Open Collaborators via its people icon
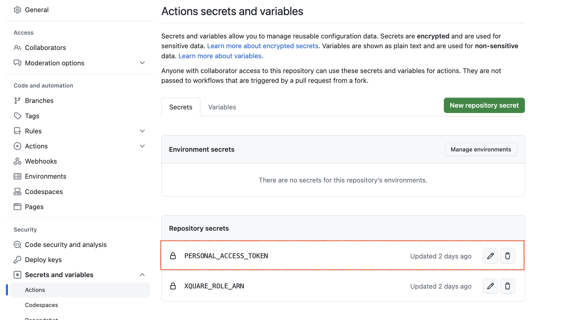Viewport: 561px width, 320px height. point(17,47)
